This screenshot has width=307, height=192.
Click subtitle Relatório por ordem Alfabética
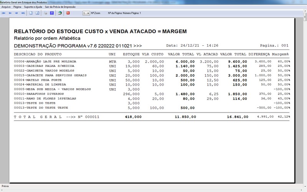pyautogui.click(x=47, y=38)
